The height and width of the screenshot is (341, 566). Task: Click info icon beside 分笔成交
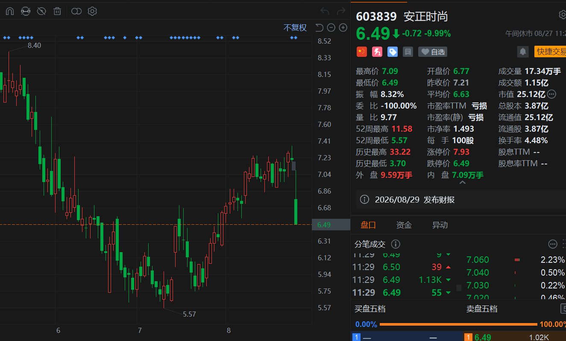tap(396, 244)
